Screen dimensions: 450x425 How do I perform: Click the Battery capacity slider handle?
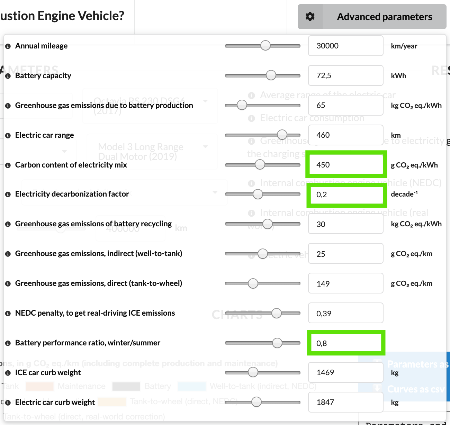point(271,75)
